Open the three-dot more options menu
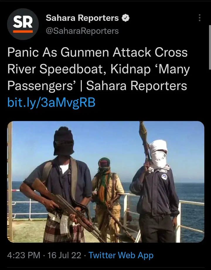Viewport: 211px width, 270px height. coord(200,18)
